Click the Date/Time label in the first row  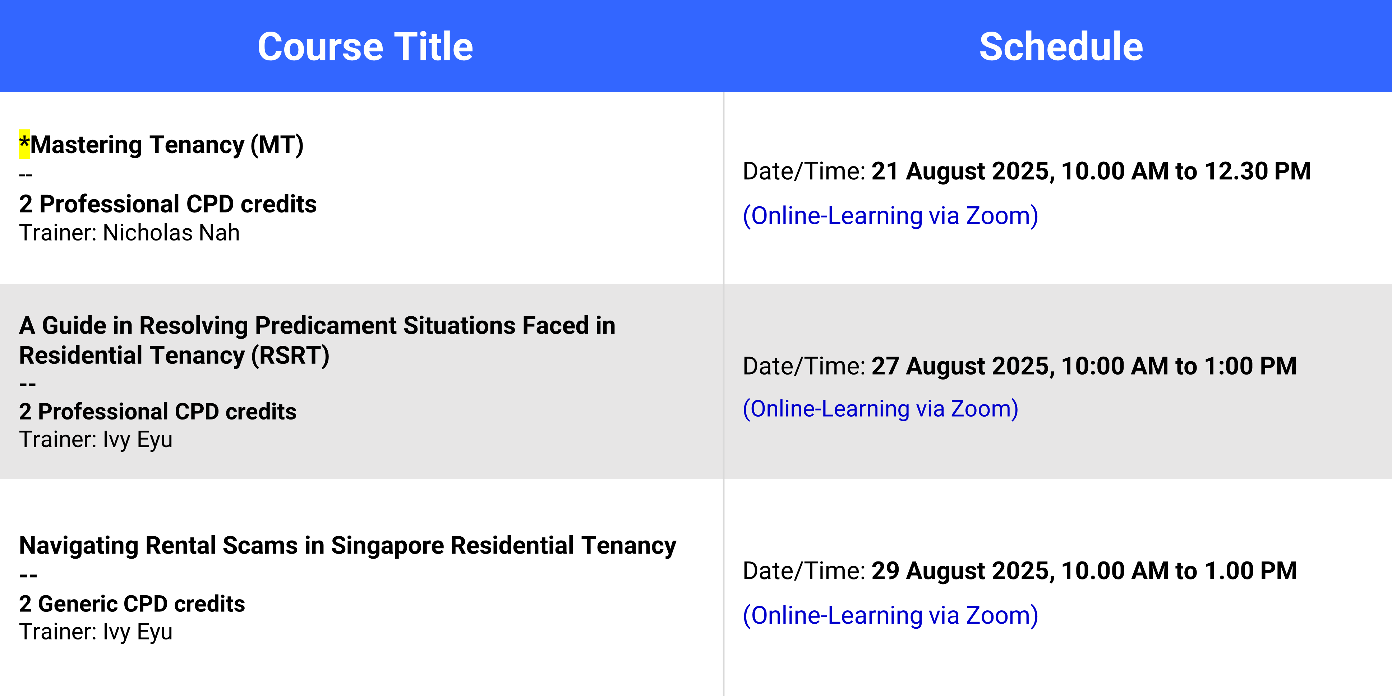804,171
